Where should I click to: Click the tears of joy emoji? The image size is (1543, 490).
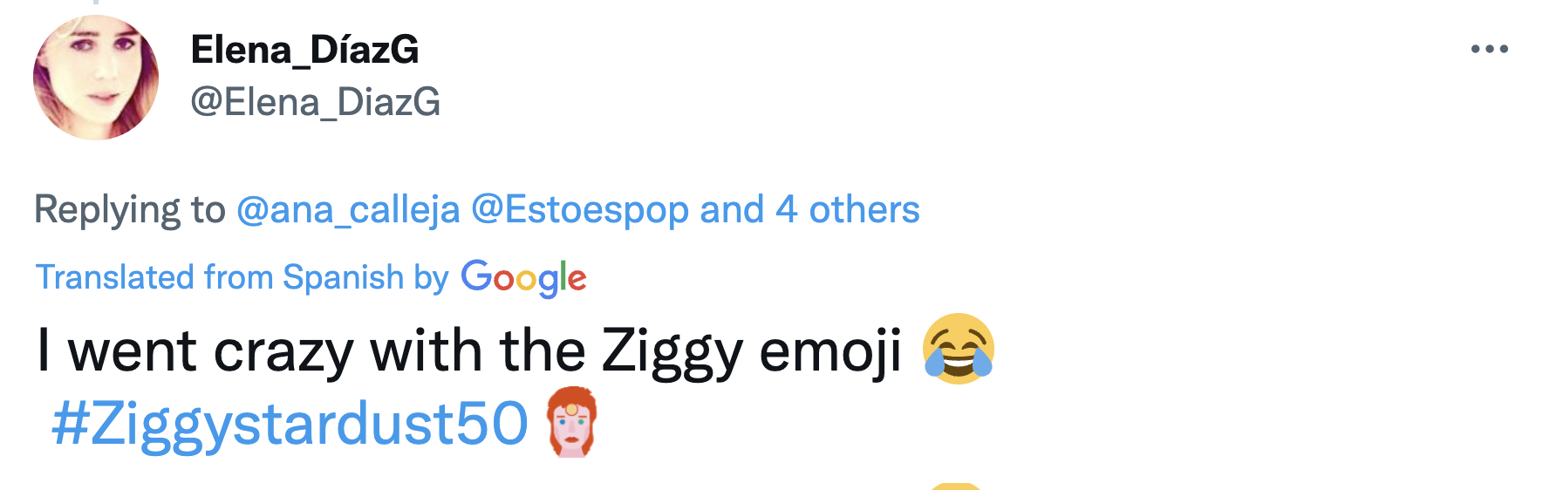tap(958, 349)
